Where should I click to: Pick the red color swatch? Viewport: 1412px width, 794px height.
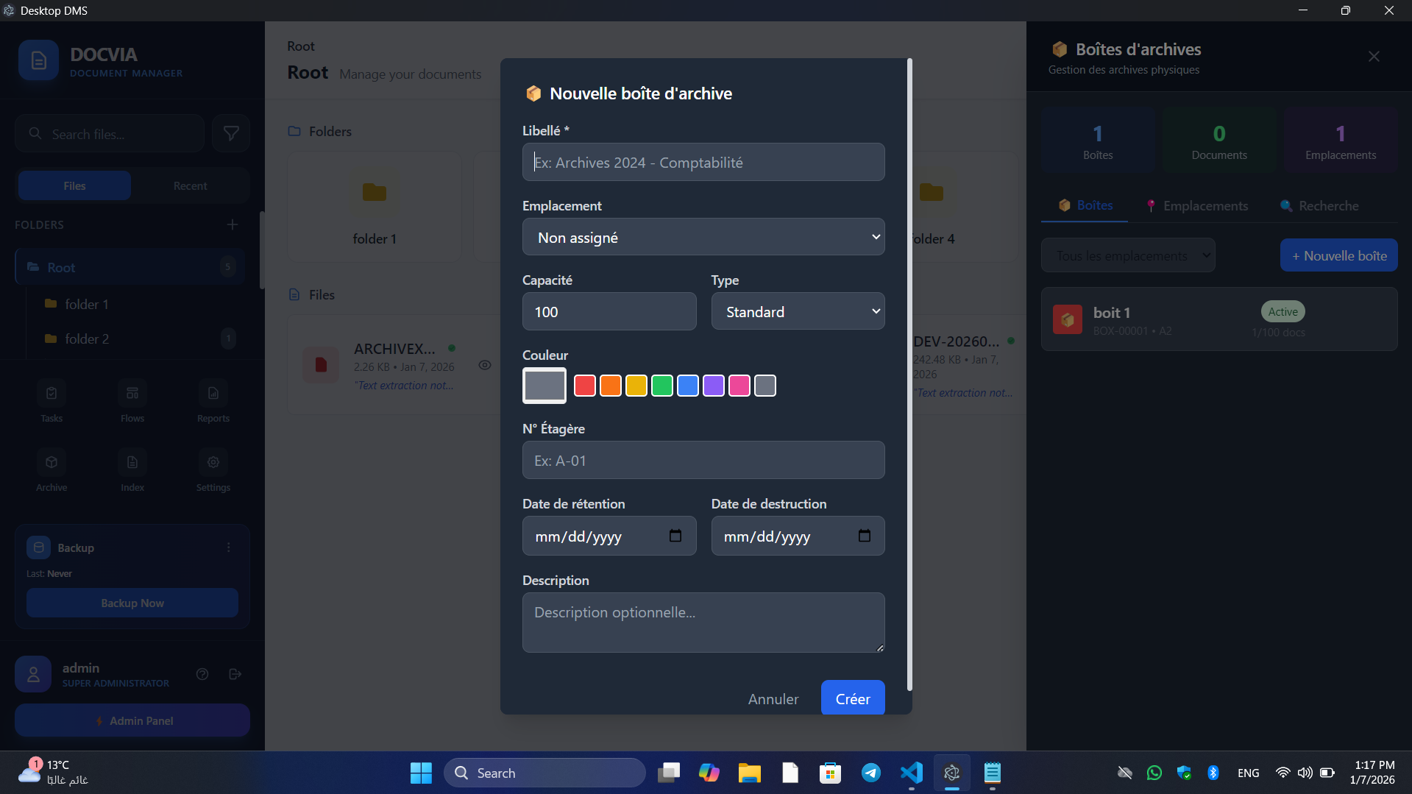click(585, 386)
